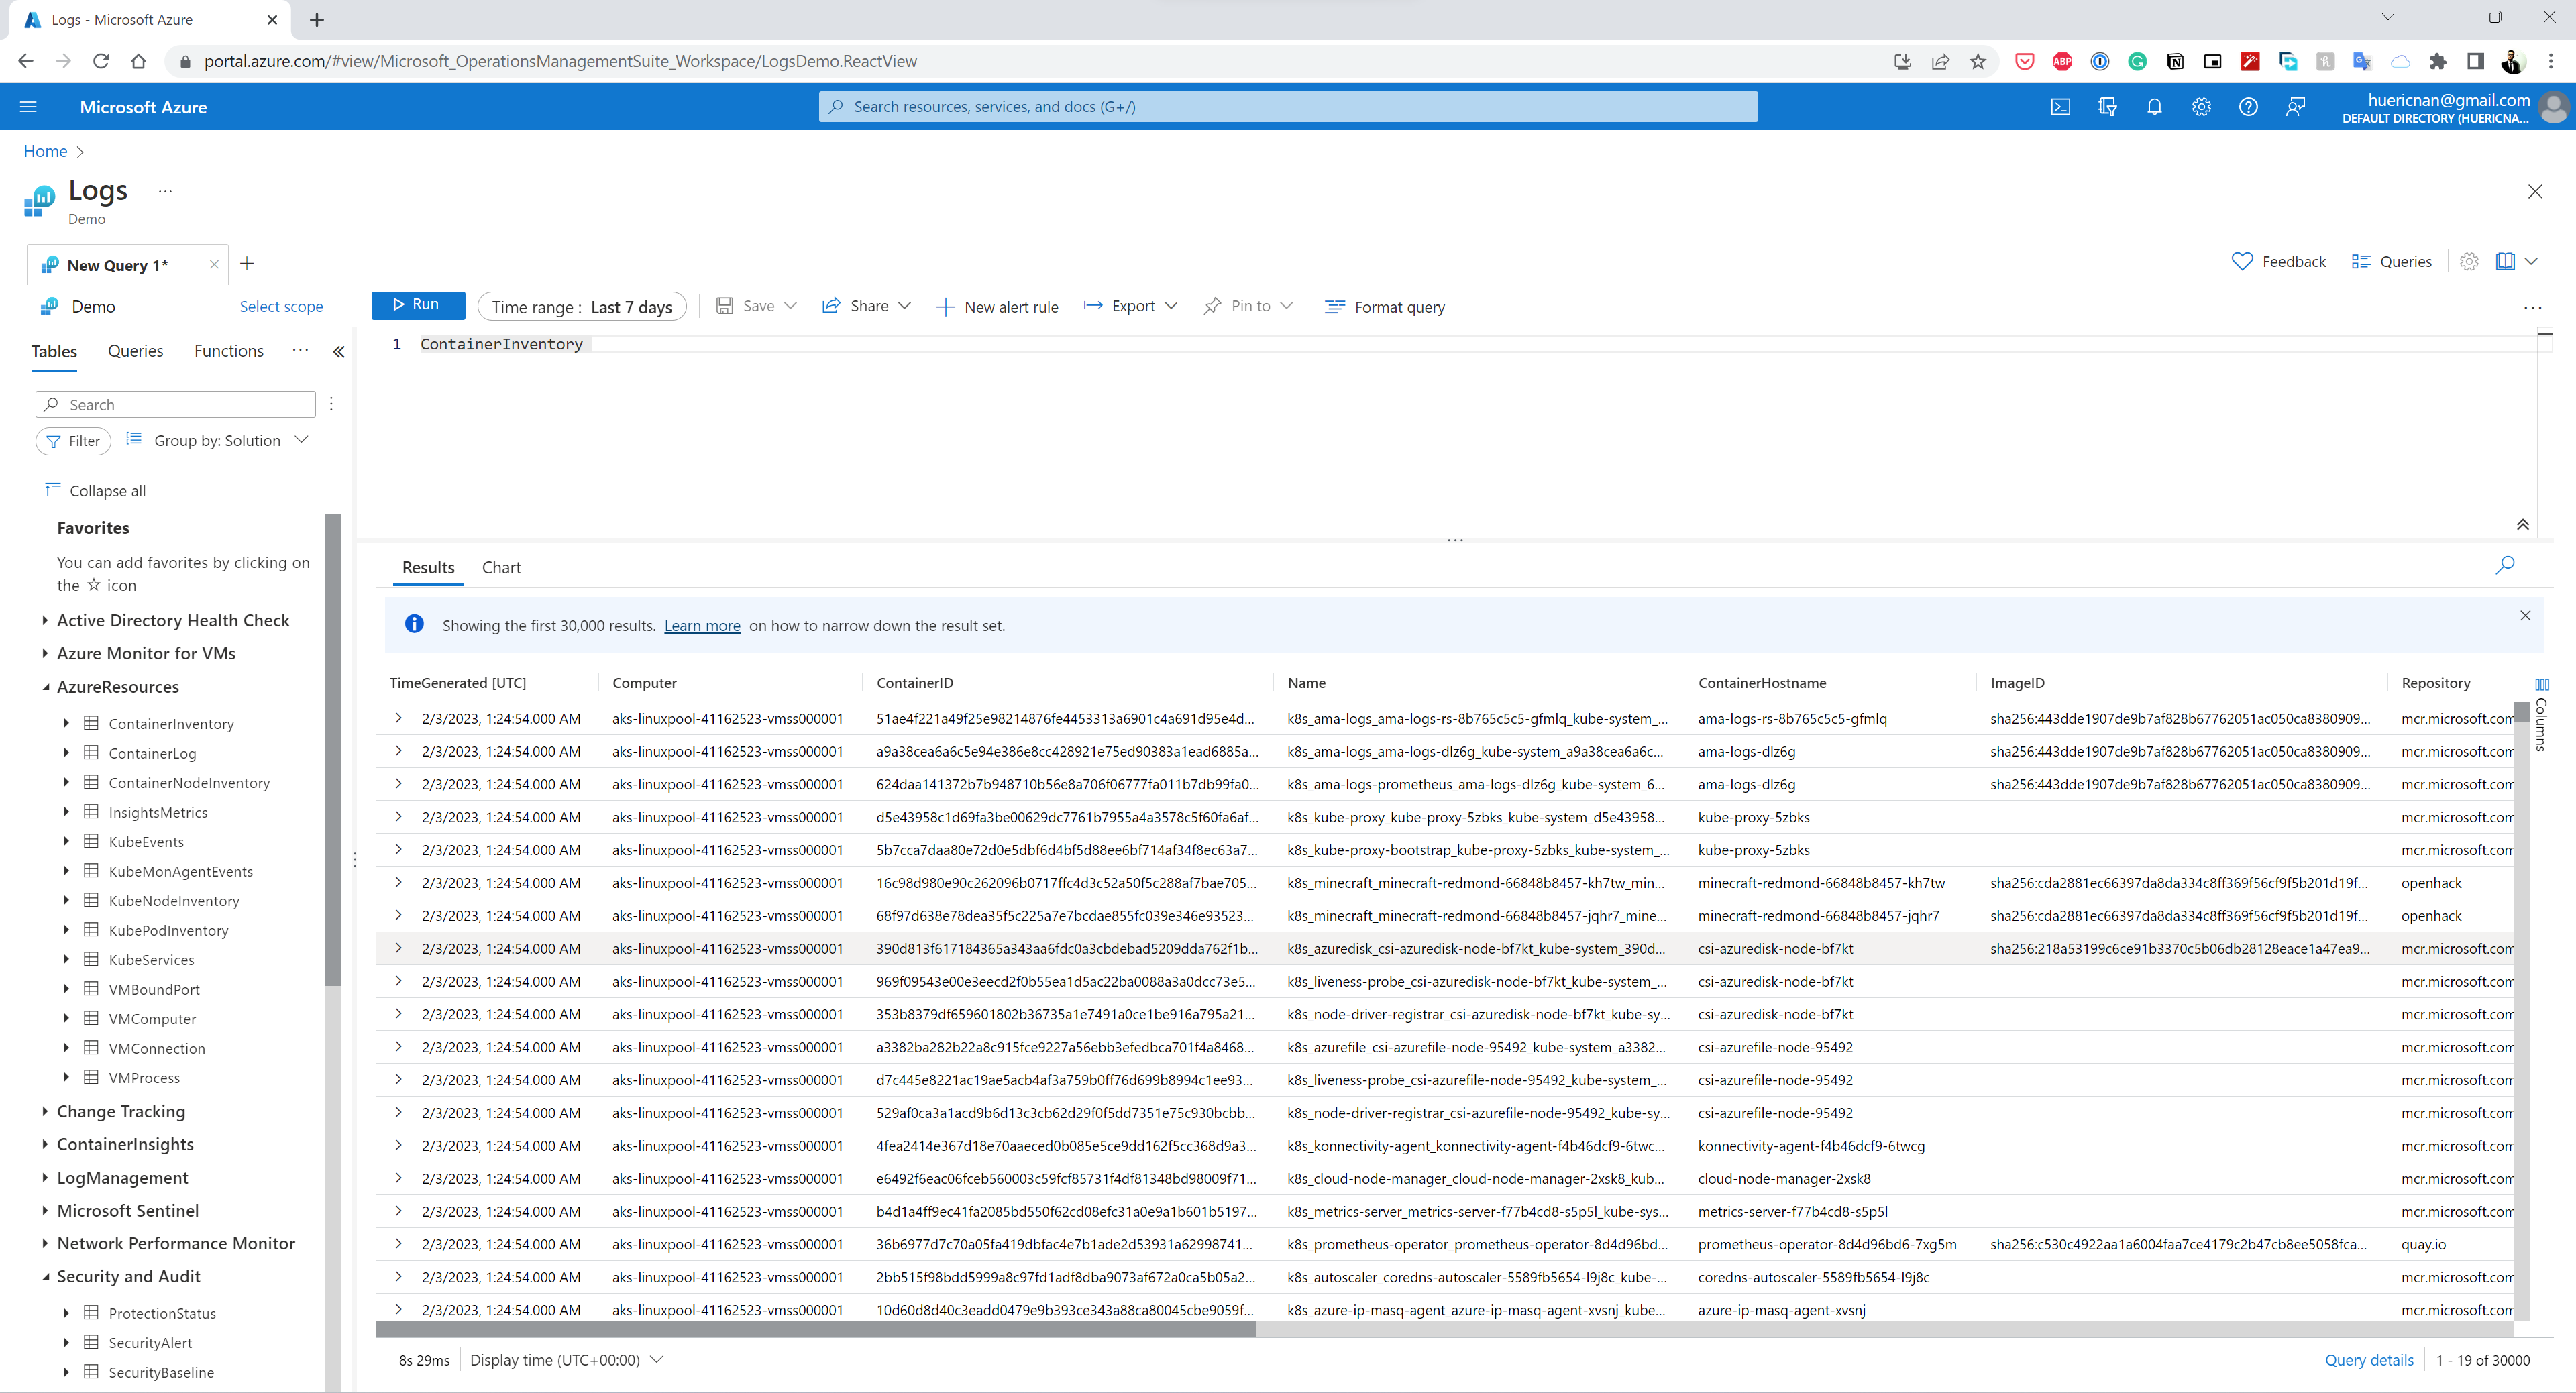Open the notifications bell
This screenshot has width=2576, height=1393.
click(x=2155, y=107)
